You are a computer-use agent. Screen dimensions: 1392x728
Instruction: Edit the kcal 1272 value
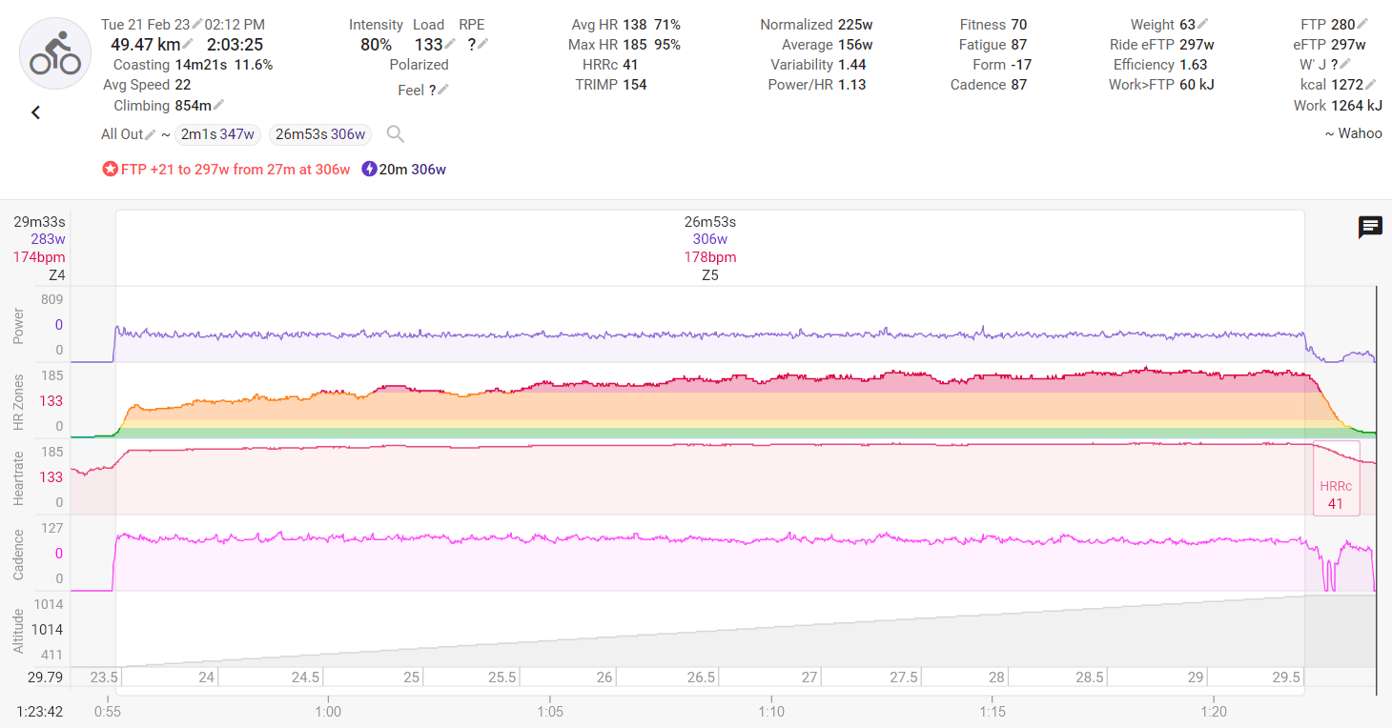click(x=1371, y=85)
